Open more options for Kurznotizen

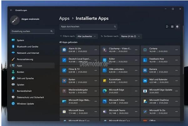tap(136, 81)
